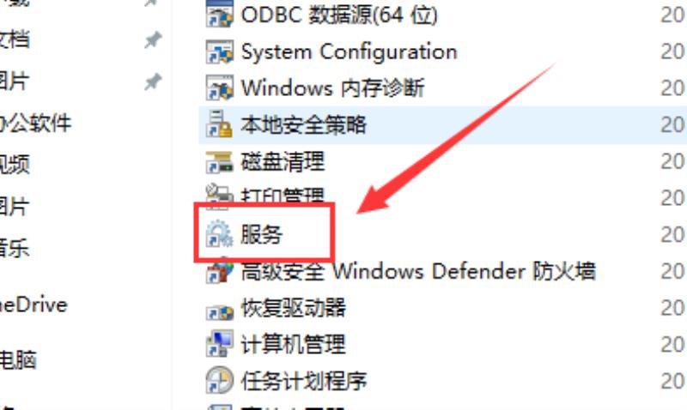This screenshot has width=687, height=410.
Task: Click the Windows 内存诊断 icon
Action: [220, 88]
